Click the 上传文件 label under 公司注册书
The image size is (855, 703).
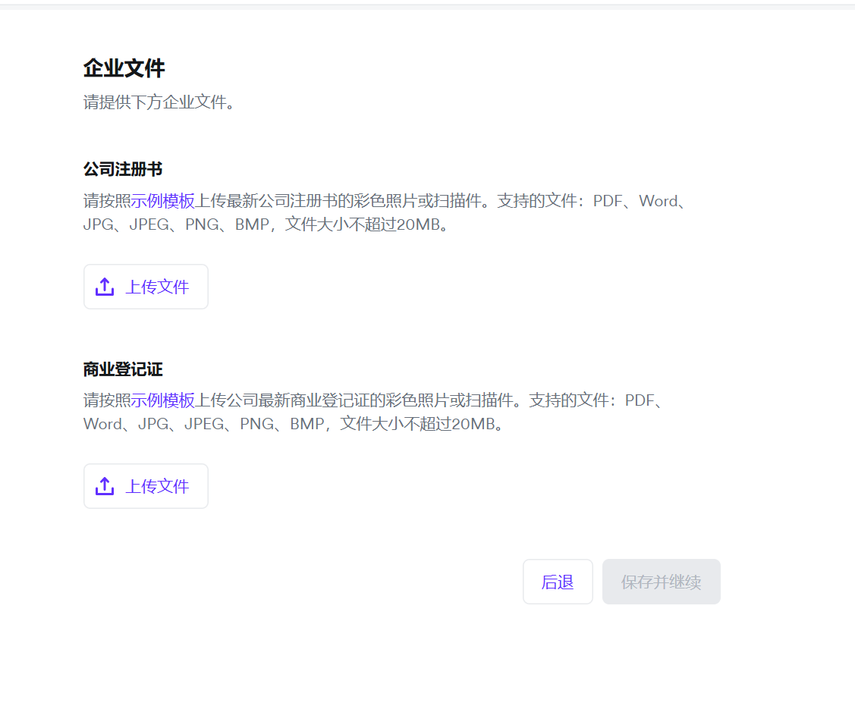tap(157, 287)
